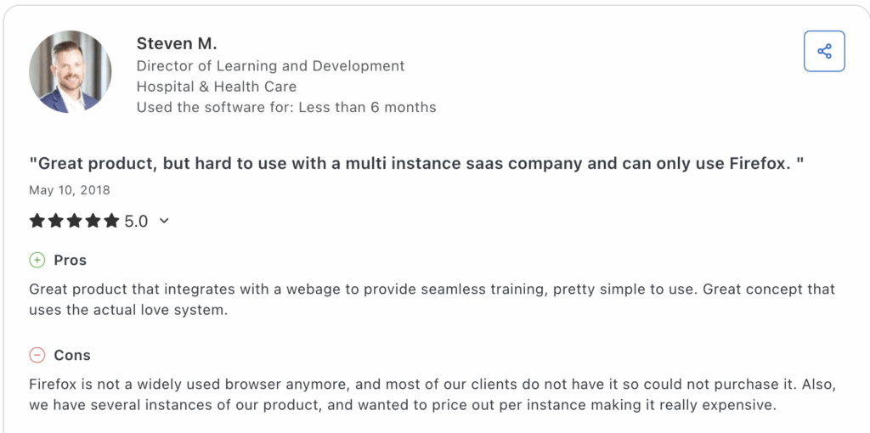Click the Director of Learning and Development title
The image size is (870, 433).
[270, 65]
